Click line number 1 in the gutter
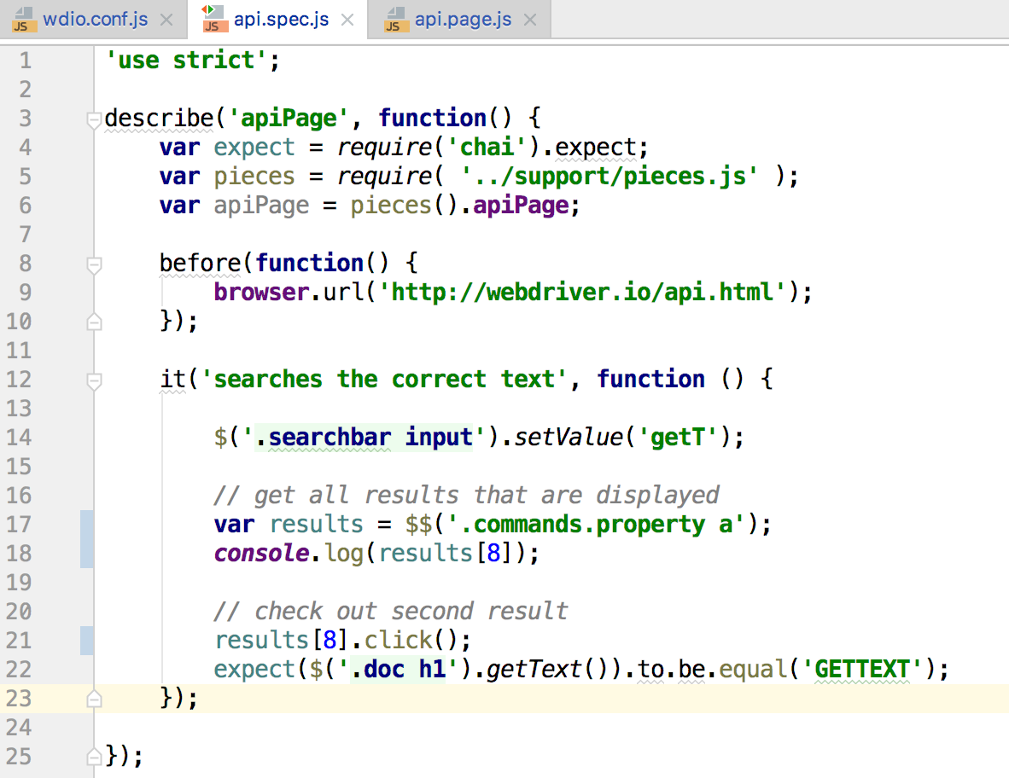 point(25,61)
